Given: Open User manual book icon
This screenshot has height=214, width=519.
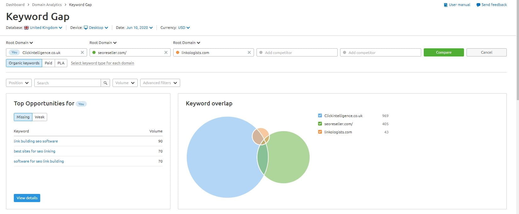Looking at the screenshot, I should pos(445,5).
